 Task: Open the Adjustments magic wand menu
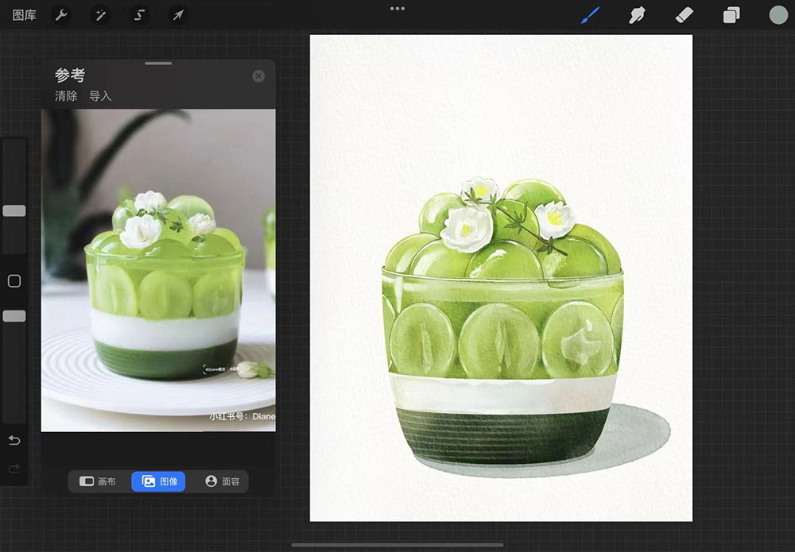[x=100, y=15]
